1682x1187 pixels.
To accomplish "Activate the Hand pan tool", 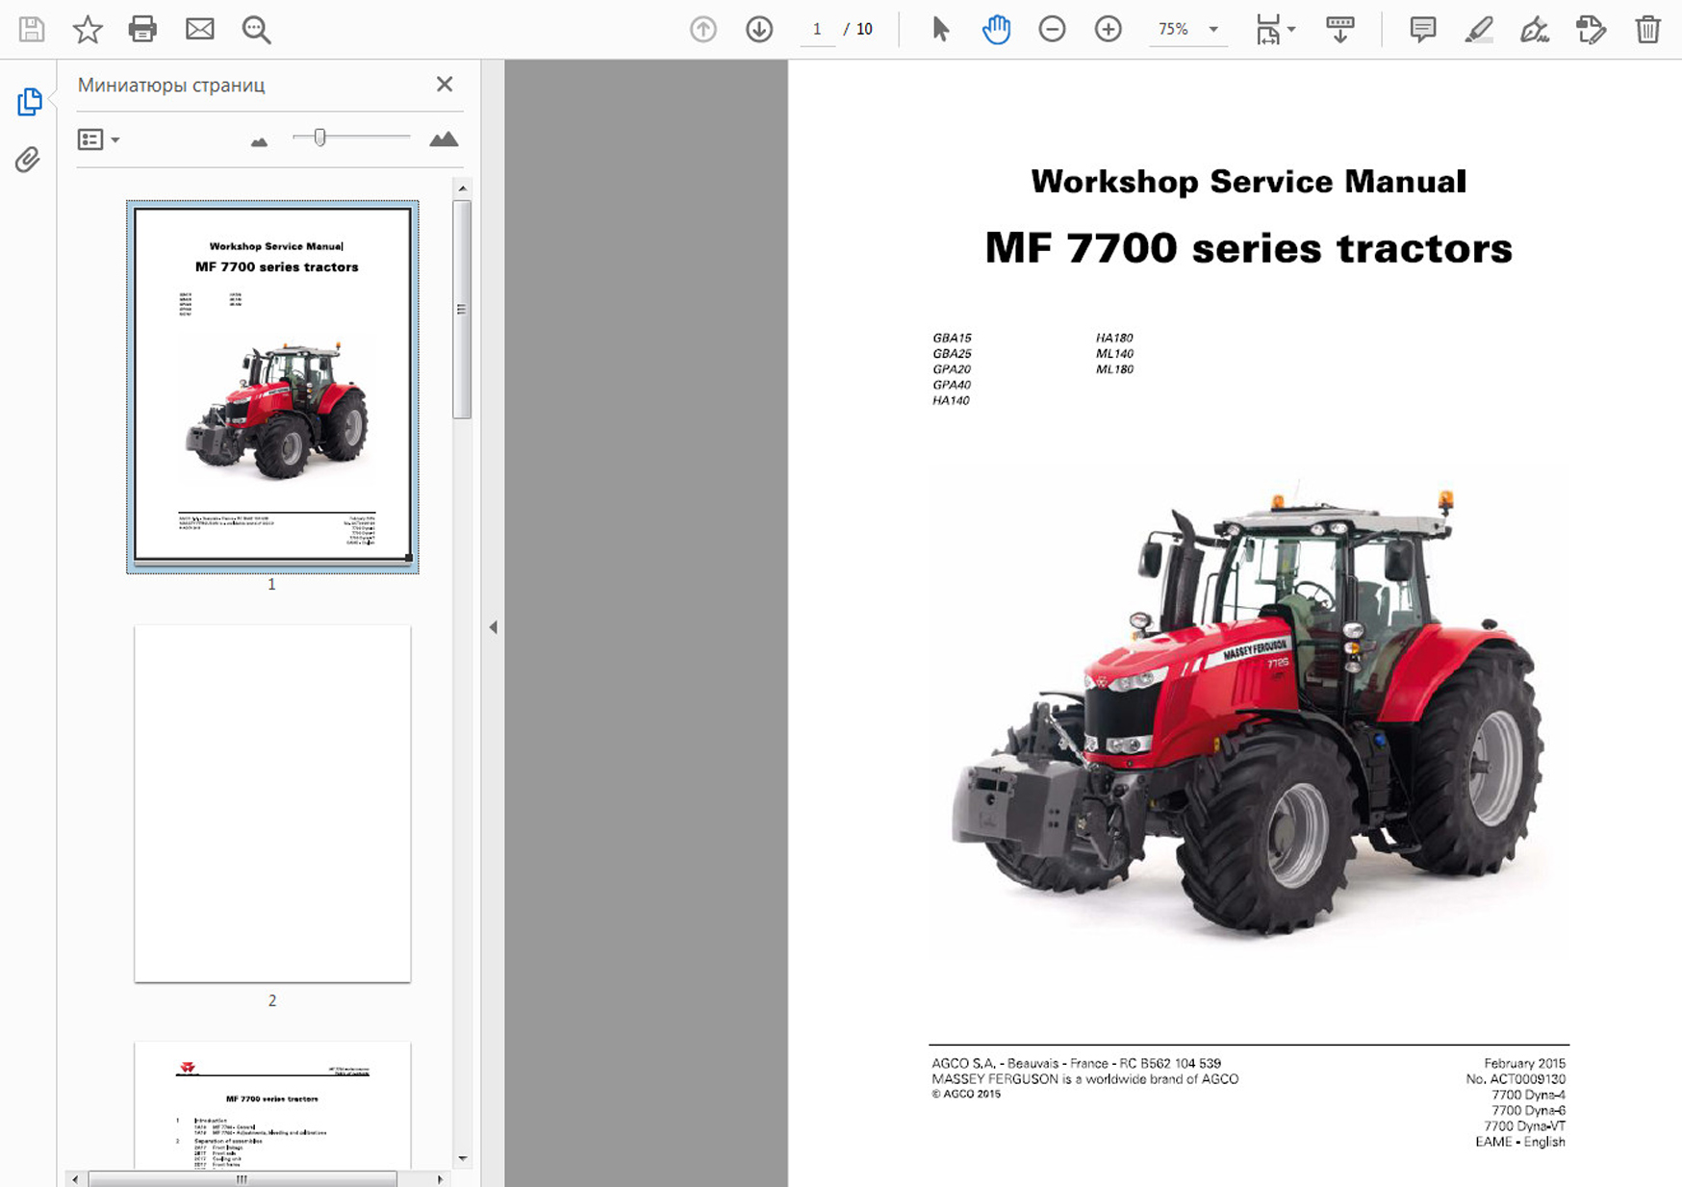I will tap(996, 29).
